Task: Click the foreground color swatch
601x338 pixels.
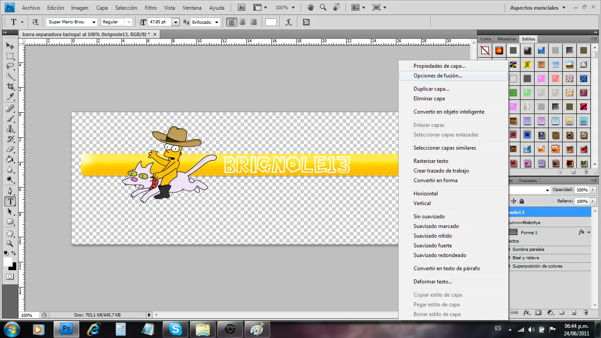Action: point(7,262)
